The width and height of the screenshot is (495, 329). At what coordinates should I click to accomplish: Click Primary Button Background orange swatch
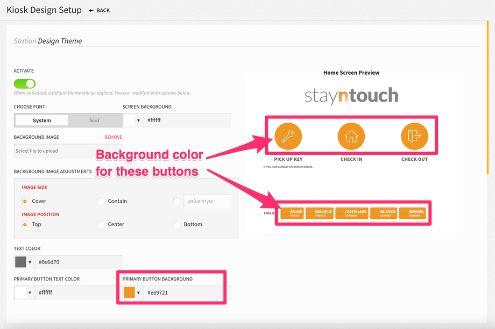[129, 292]
